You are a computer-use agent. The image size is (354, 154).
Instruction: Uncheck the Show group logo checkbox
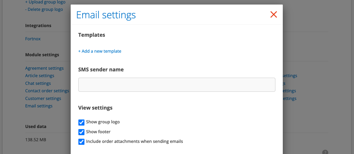point(82,122)
